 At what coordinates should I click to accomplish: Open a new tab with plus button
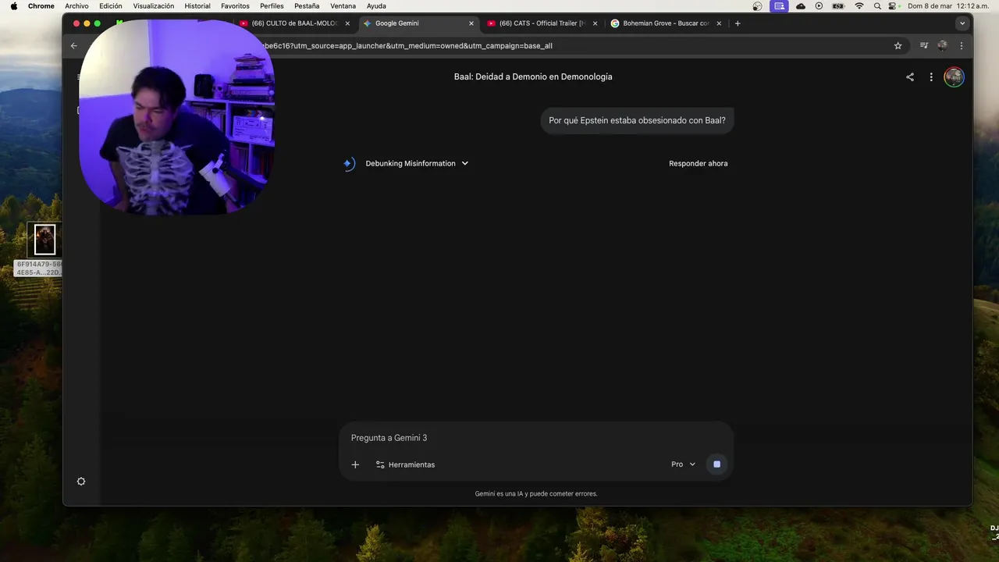[x=738, y=23]
